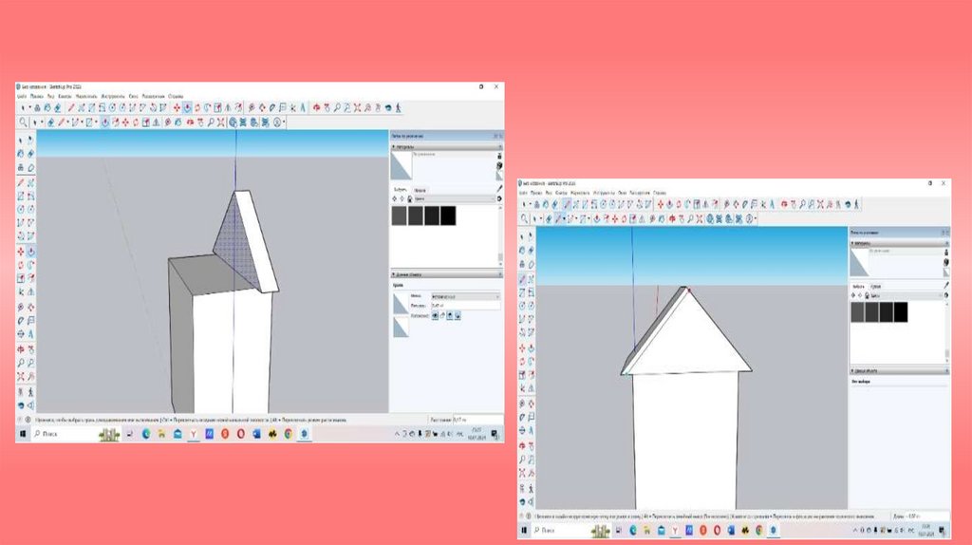Screen dimensions: 972x545
Task: Switch to the second Materials tab in left window
Action: (x=420, y=190)
